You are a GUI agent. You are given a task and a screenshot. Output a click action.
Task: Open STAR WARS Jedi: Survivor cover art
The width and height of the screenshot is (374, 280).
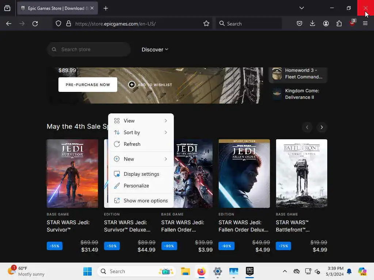click(72, 174)
